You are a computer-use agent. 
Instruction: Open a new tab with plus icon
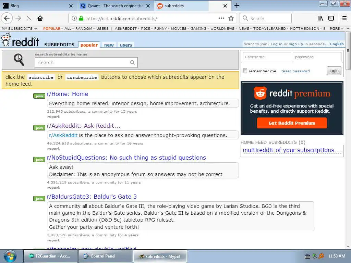pos(237,5)
